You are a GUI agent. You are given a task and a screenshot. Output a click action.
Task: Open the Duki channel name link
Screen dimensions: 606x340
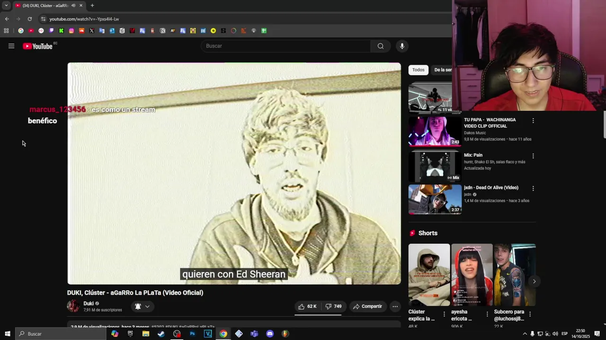[89, 304]
